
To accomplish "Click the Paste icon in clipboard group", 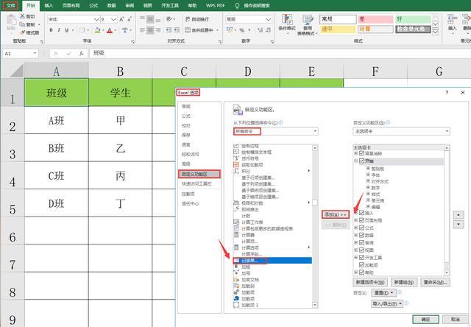I will point(11,24).
